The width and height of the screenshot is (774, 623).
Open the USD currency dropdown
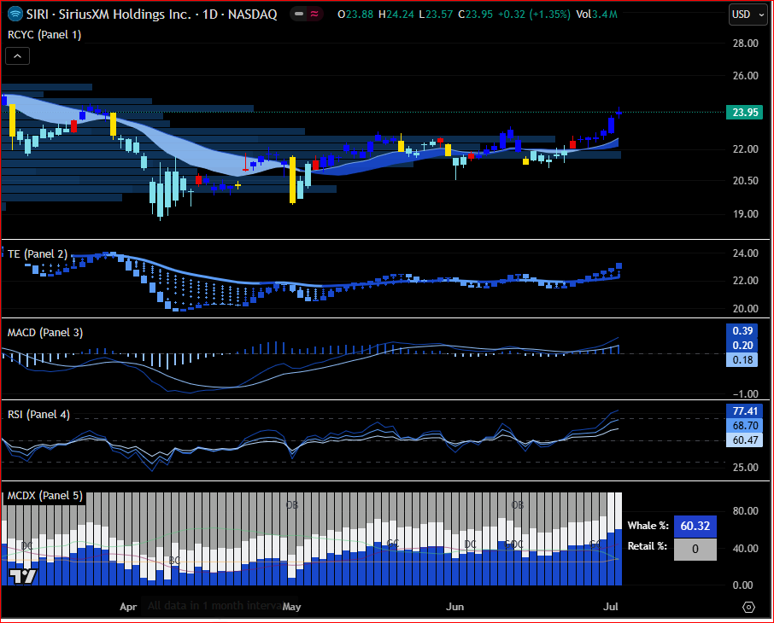point(748,15)
